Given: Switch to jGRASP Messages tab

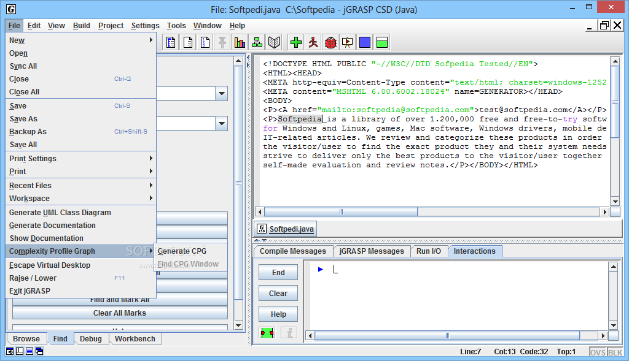Looking at the screenshot, I should [372, 251].
